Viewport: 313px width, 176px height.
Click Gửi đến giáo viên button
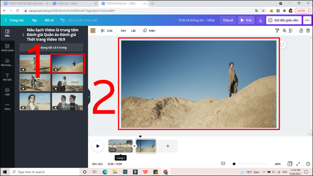coord(284,20)
